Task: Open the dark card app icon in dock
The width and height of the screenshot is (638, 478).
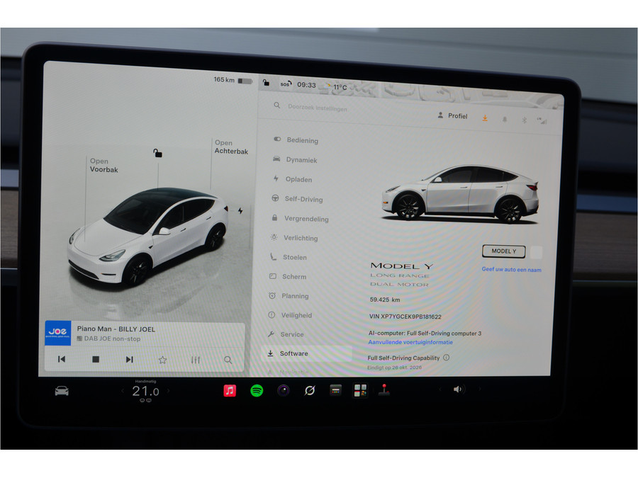Action: point(336,390)
